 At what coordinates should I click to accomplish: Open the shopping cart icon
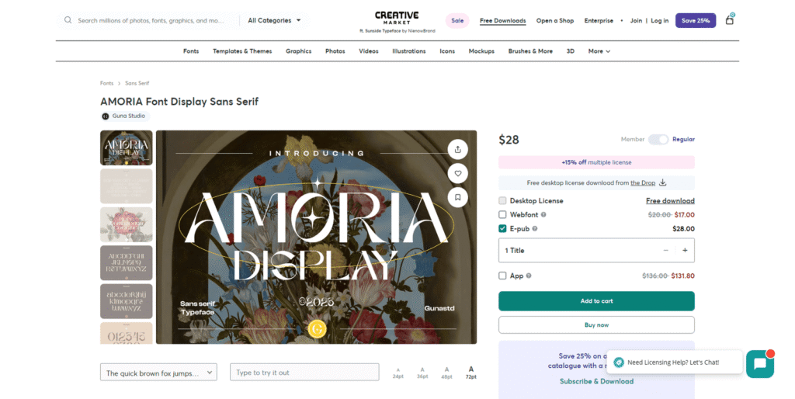click(730, 19)
